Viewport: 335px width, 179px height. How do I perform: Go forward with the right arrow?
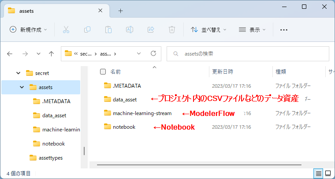click(25, 54)
